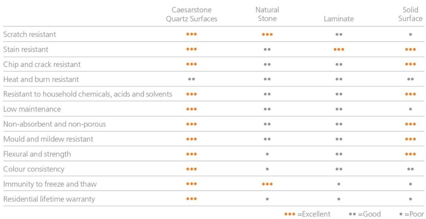Select Laminate's orange Stain resistant dots
This screenshot has height=219, width=426.
[339, 49]
